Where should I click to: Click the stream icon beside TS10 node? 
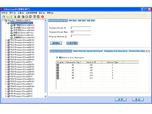pyautogui.click(x=9, y=40)
